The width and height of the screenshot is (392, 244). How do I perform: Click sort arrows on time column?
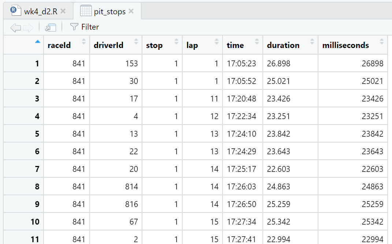[257, 41]
